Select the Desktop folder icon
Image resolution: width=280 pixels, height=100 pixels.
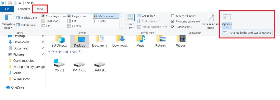point(80,41)
